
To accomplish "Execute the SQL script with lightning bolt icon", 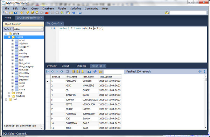I will point(28,13).
